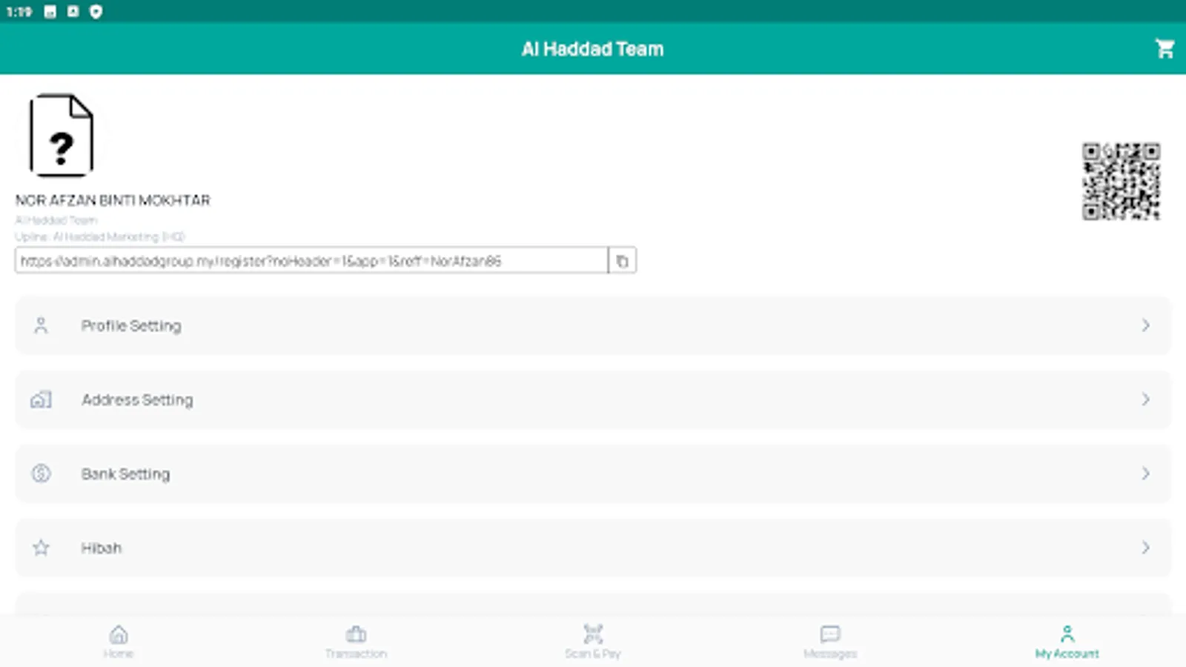Screen dimensions: 1186x667
Task: Open the QR code image
Action: [1121, 182]
